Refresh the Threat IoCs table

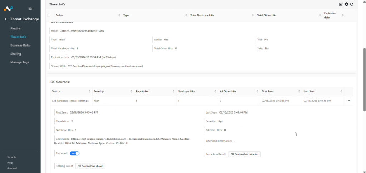[352, 4]
